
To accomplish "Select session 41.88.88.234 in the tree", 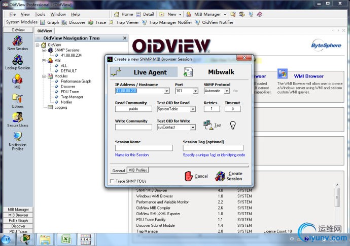I will point(71,55).
